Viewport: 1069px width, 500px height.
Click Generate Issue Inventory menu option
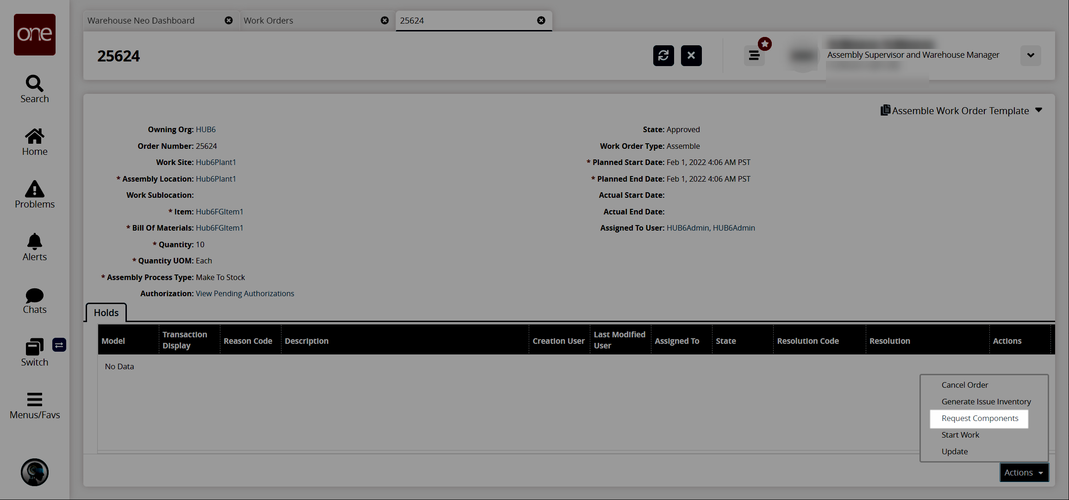tap(986, 402)
